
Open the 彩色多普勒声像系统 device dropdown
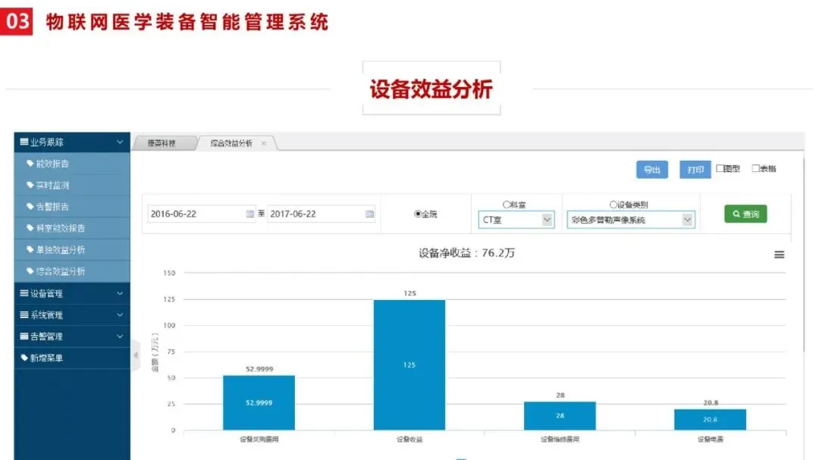pyautogui.click(x=630, y=220)
